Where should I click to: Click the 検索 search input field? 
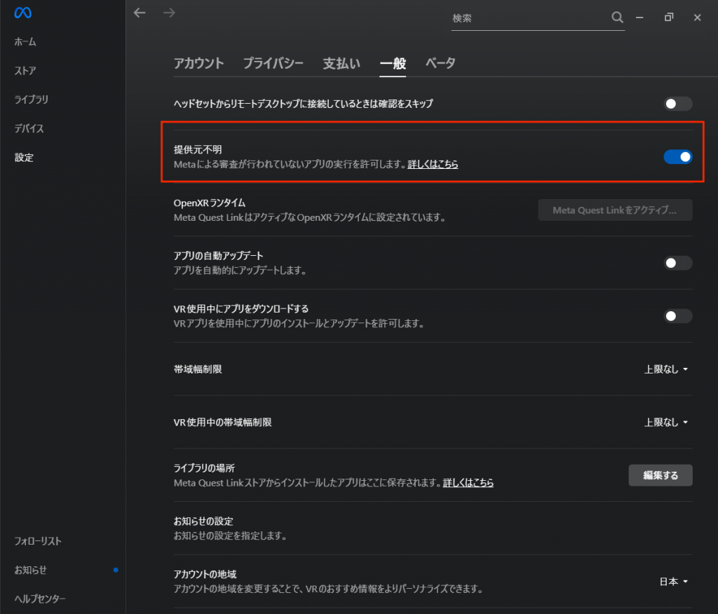(526, 18)
